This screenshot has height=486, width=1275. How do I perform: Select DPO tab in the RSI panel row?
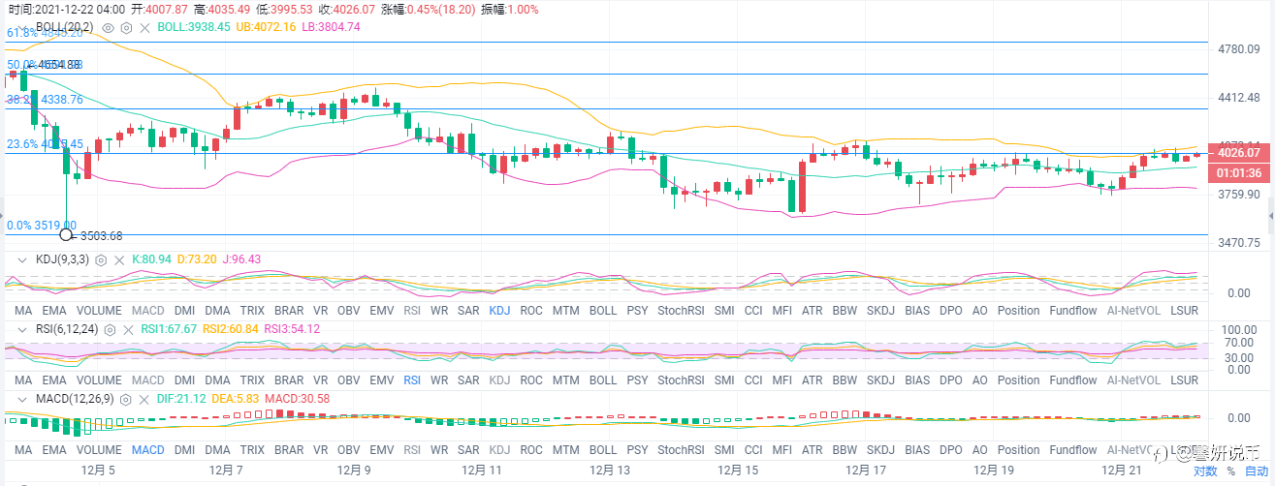click(951, 380)
